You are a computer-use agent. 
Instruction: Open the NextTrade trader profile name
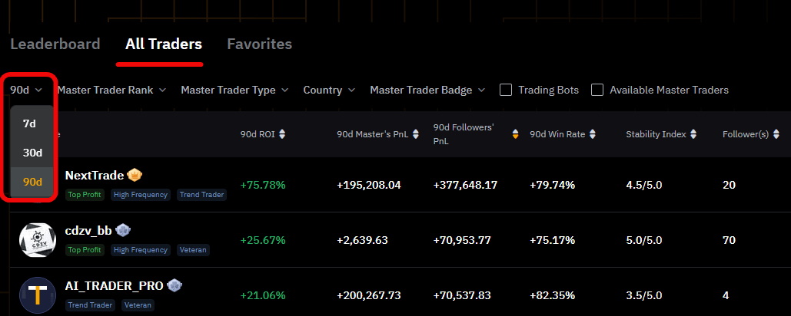(95, 176)
